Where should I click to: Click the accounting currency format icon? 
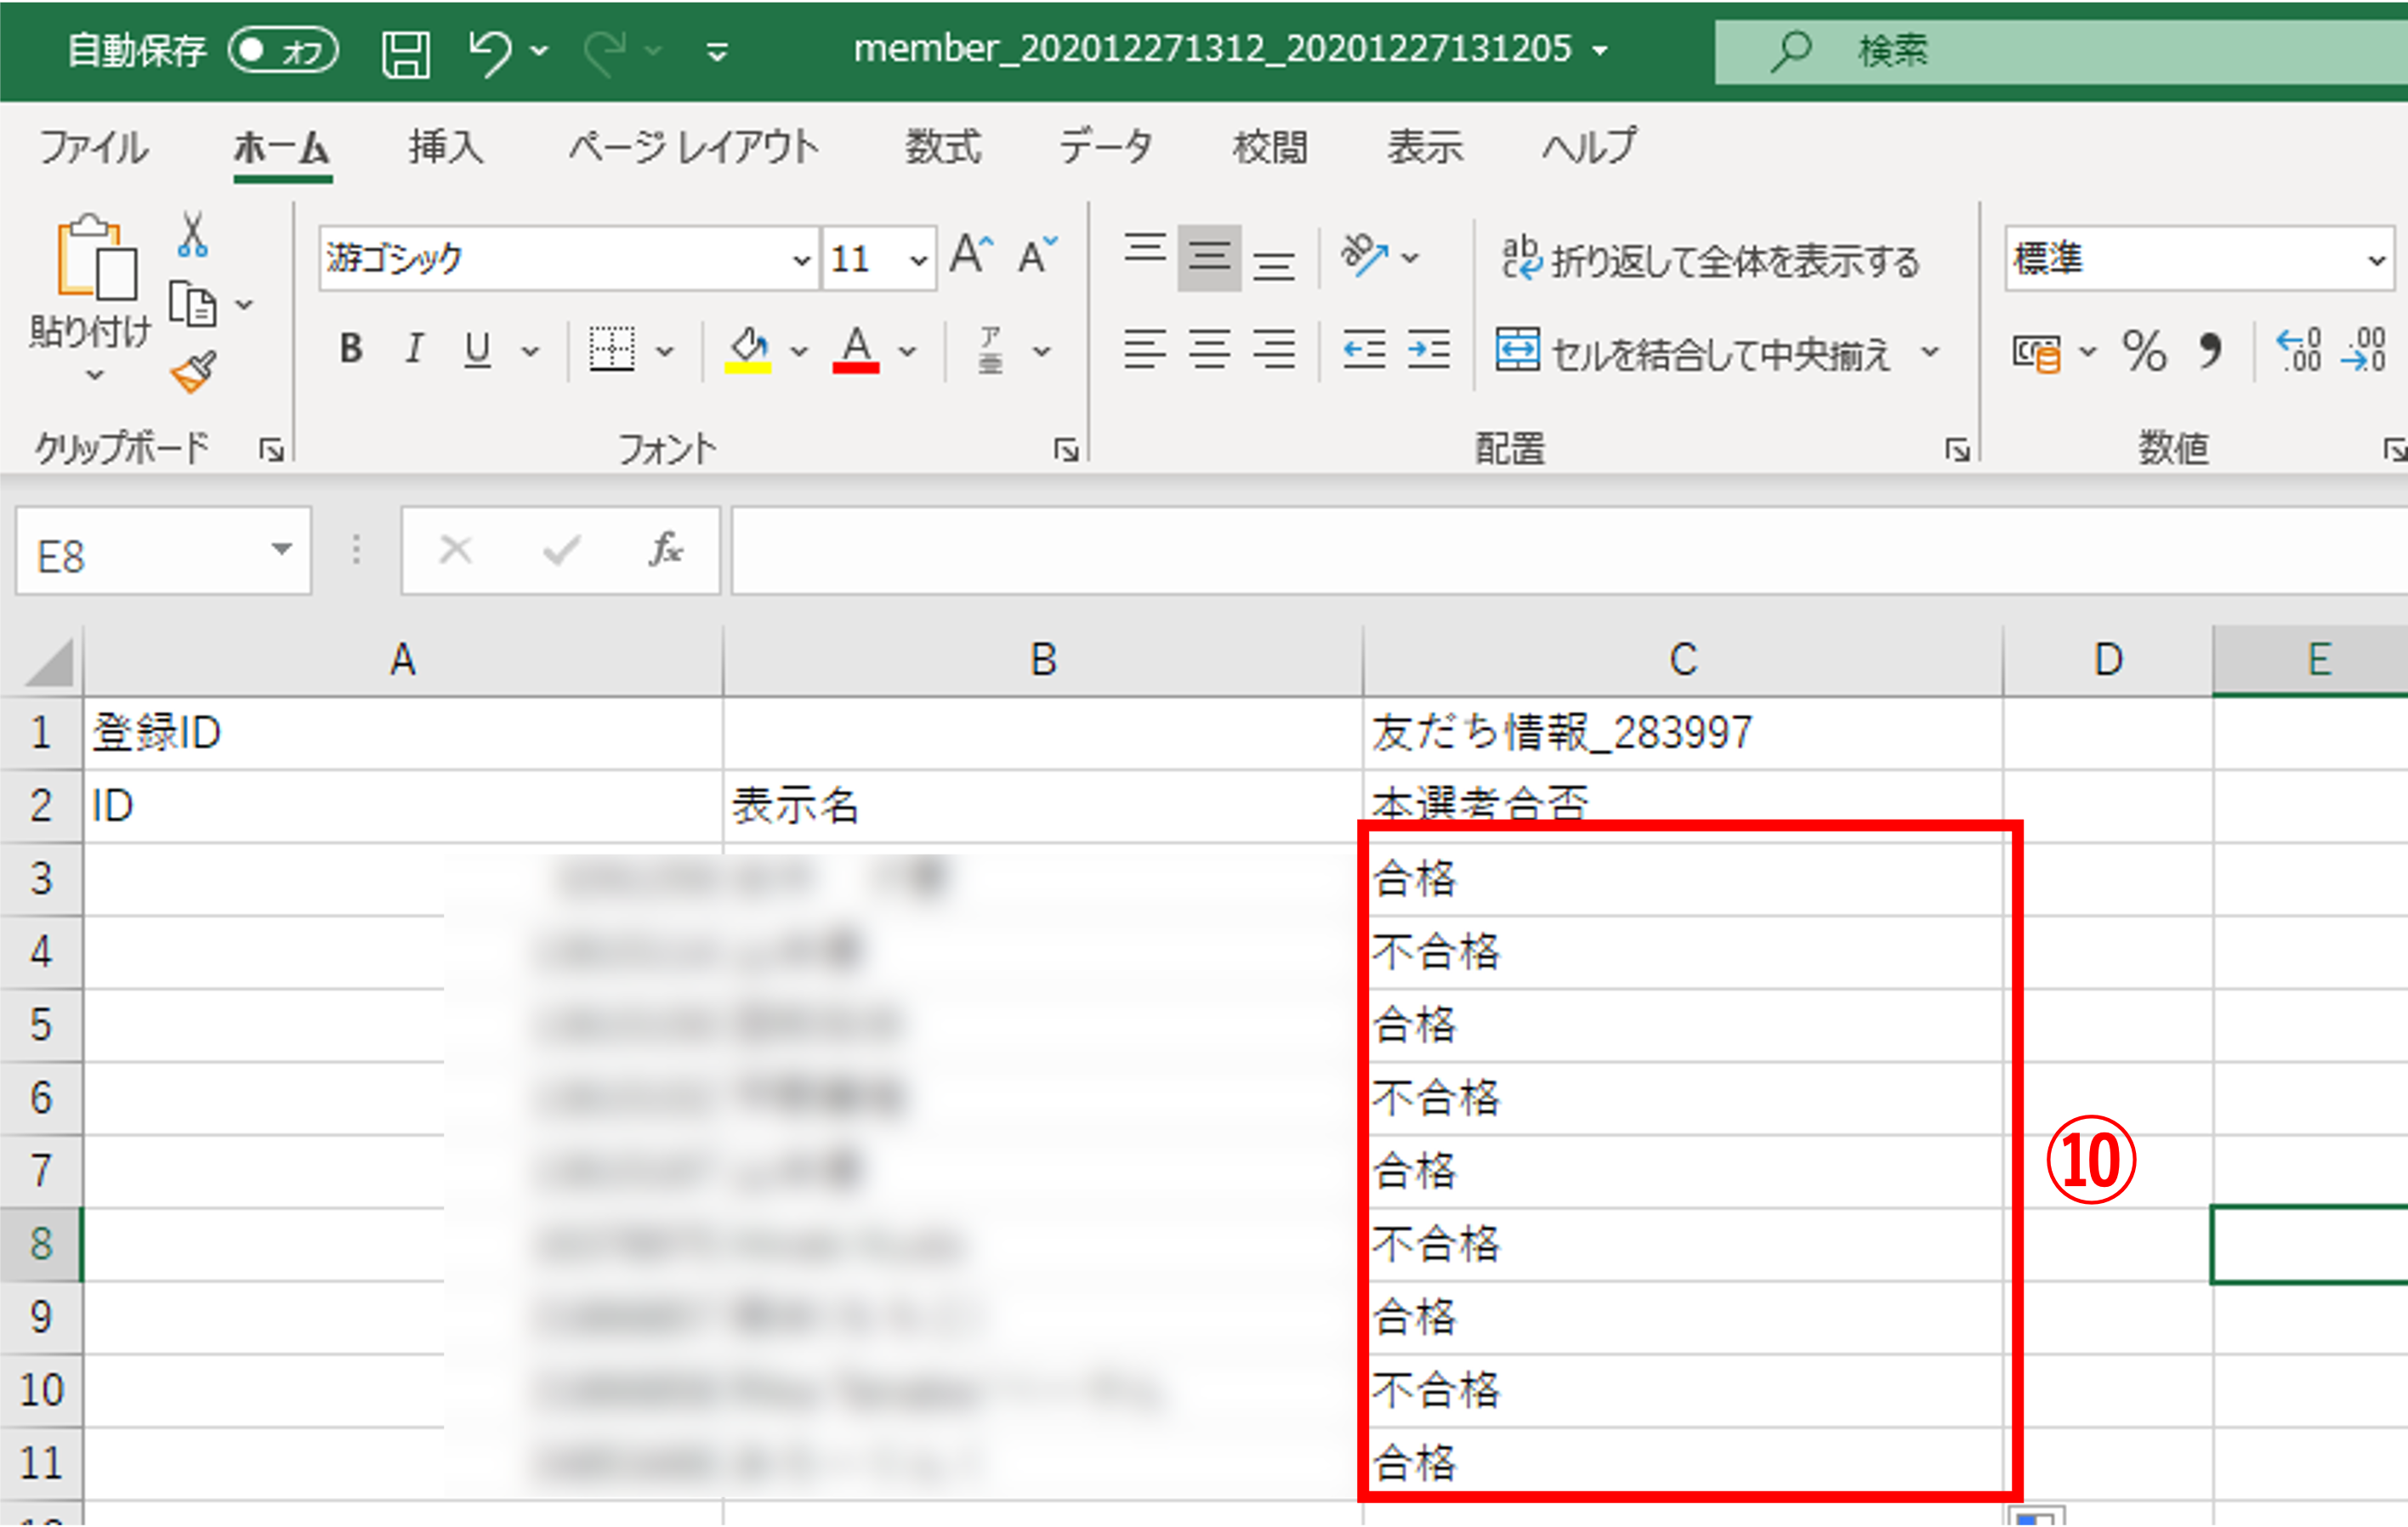pos(2036,352)
